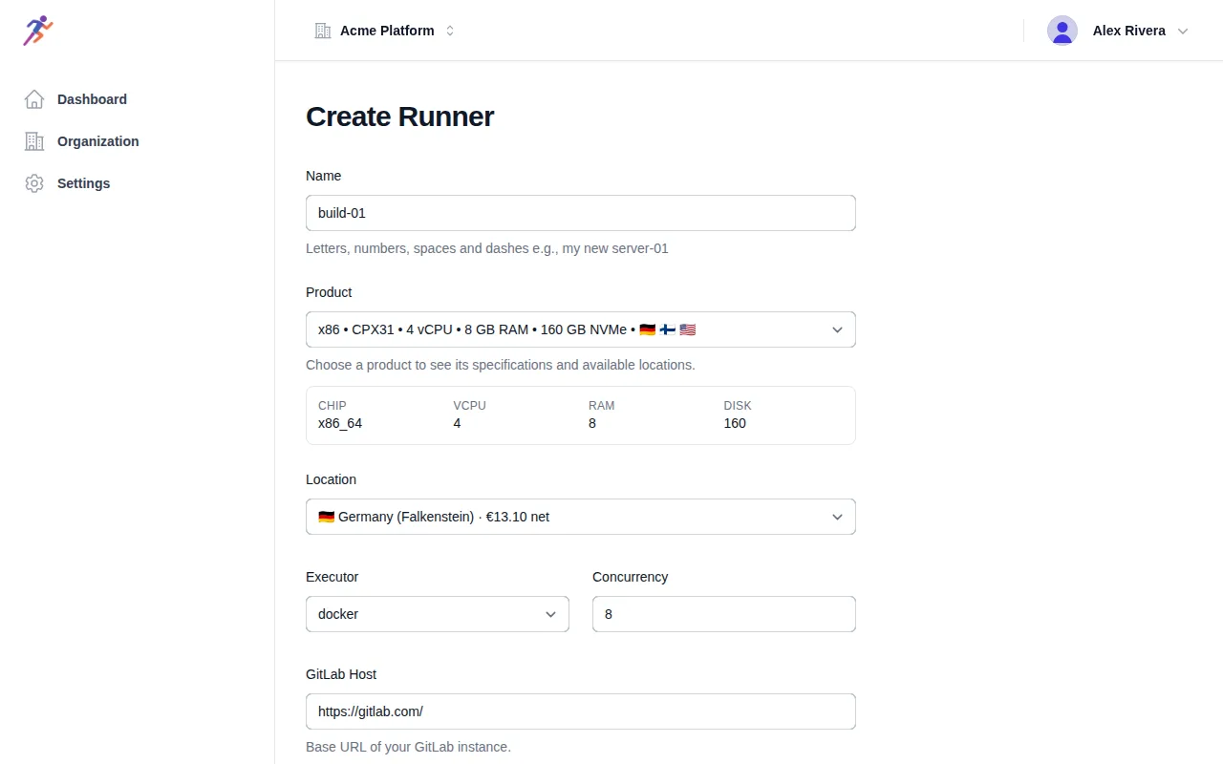Click the Organization building icon in sidebar
Screen dimensions: 1223x764
click(x=34, y=141)
